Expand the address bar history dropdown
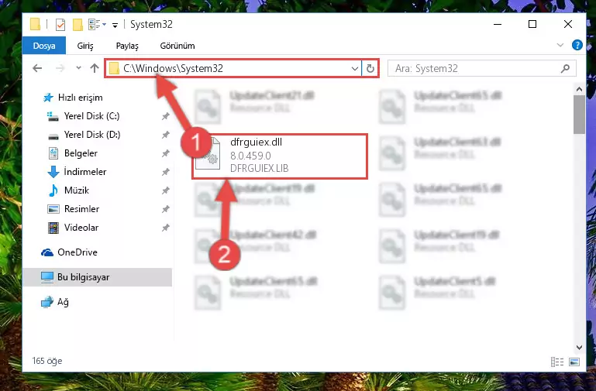 pyautogui.click(x=355, y=69)
